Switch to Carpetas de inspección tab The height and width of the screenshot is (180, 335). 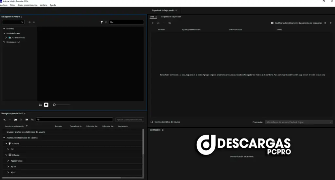click(171, 17)
